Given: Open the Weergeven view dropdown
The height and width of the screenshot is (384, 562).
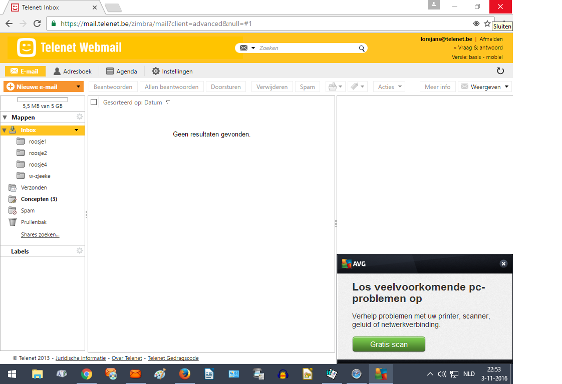Looking at the screenshot, I should point(484,86).
